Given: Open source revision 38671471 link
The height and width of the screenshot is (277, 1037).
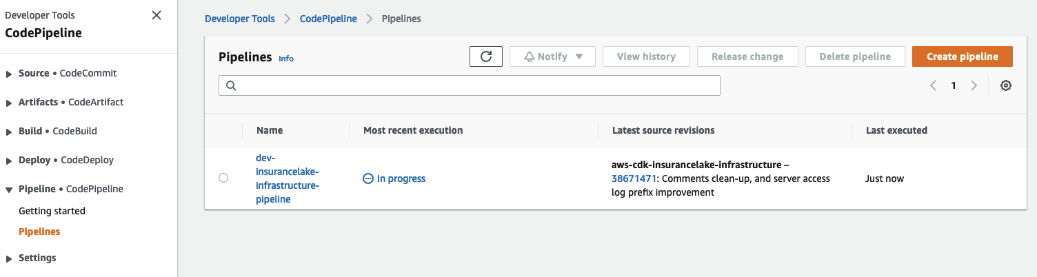Looking at the screenshot, I should click(633, 178).
